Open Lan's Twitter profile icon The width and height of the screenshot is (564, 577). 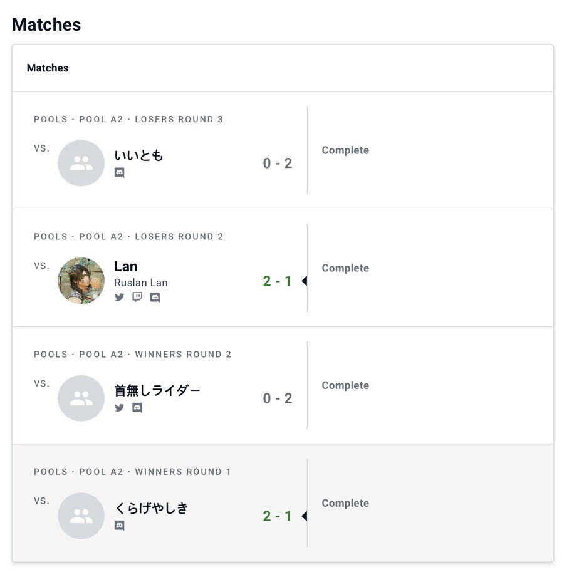[x=119, y=297]
